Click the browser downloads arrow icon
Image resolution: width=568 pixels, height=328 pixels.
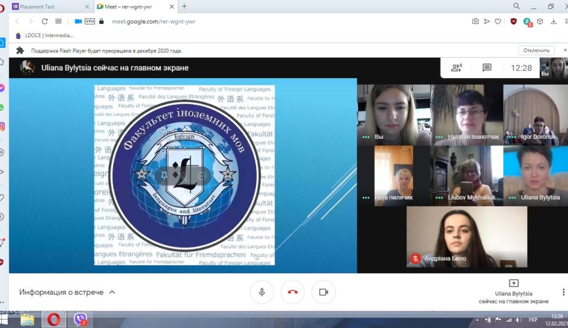coord(553,21)
